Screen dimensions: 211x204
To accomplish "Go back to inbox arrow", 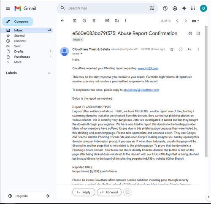I will 62,21.
